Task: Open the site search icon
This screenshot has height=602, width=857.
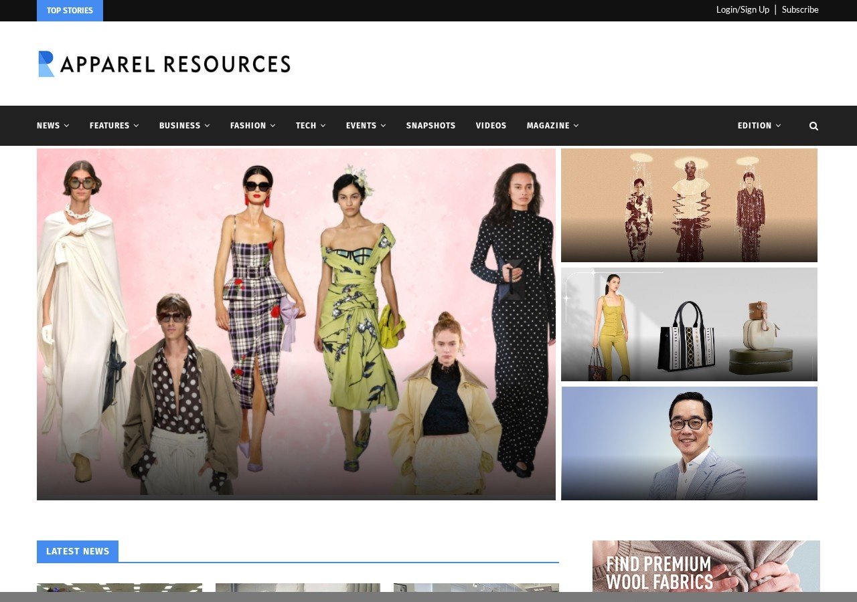Action: (813, 125)
